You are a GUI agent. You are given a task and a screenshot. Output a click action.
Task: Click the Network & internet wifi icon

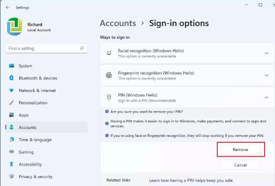click(11, 90)
